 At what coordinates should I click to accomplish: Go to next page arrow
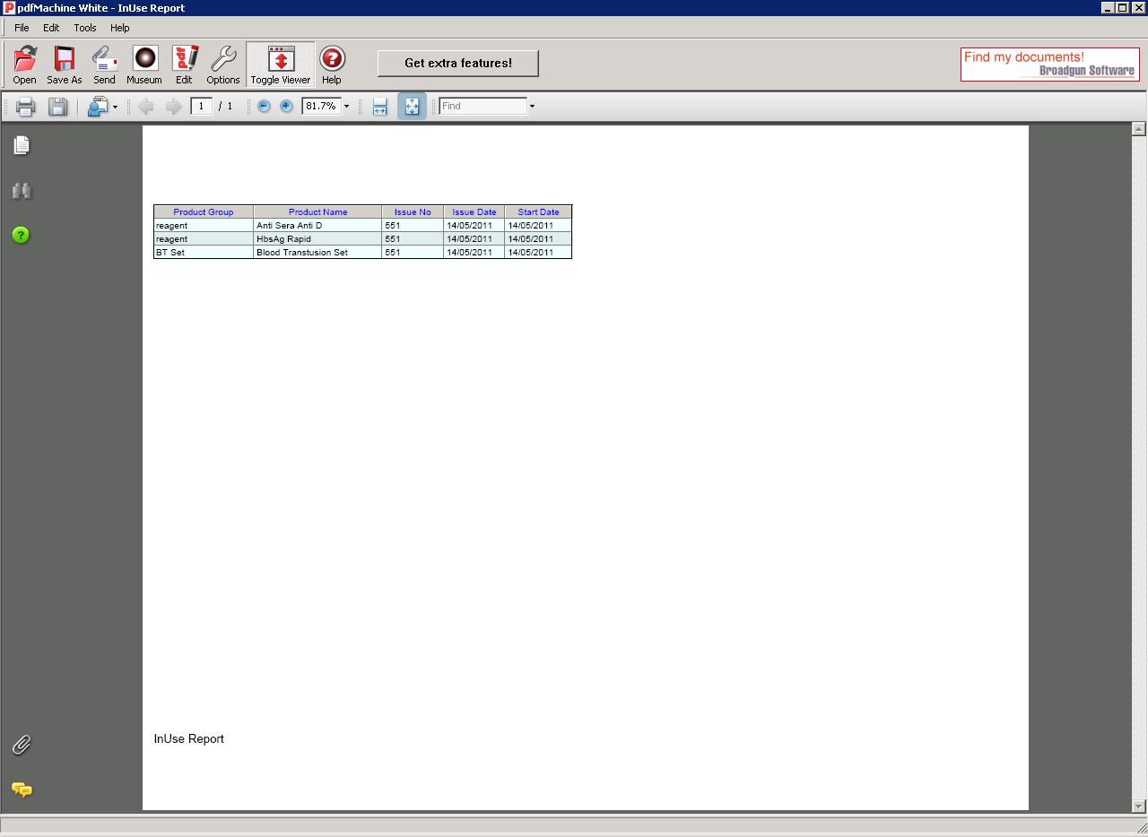point(173,107)
